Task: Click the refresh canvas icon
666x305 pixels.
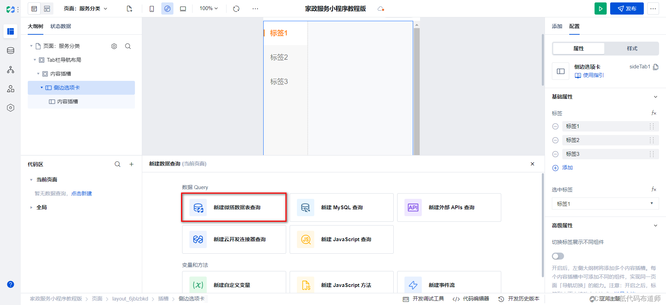Action: click(236, 9)
